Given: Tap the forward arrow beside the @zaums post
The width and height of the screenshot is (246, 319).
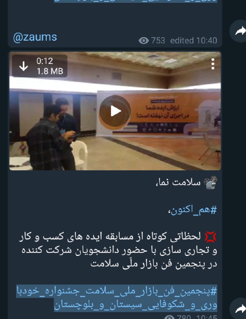Looking at the screenshot, I should click(x=239, y=31).
